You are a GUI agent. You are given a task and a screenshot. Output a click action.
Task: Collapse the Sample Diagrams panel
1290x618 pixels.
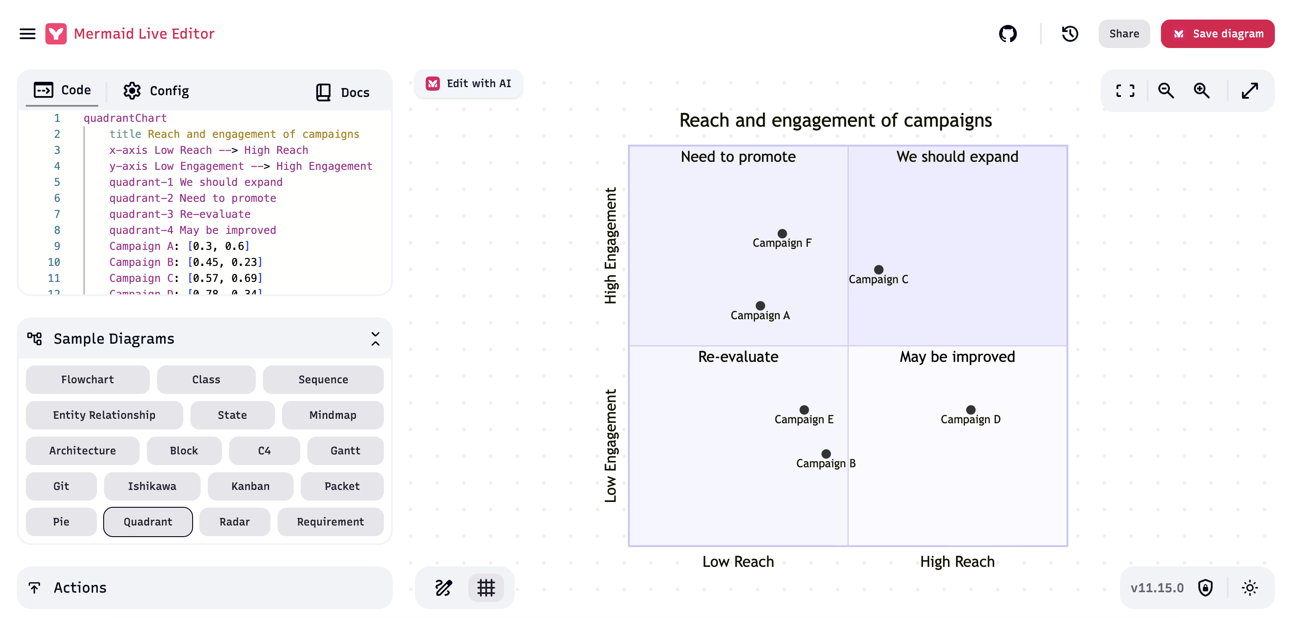click(375, 339)
